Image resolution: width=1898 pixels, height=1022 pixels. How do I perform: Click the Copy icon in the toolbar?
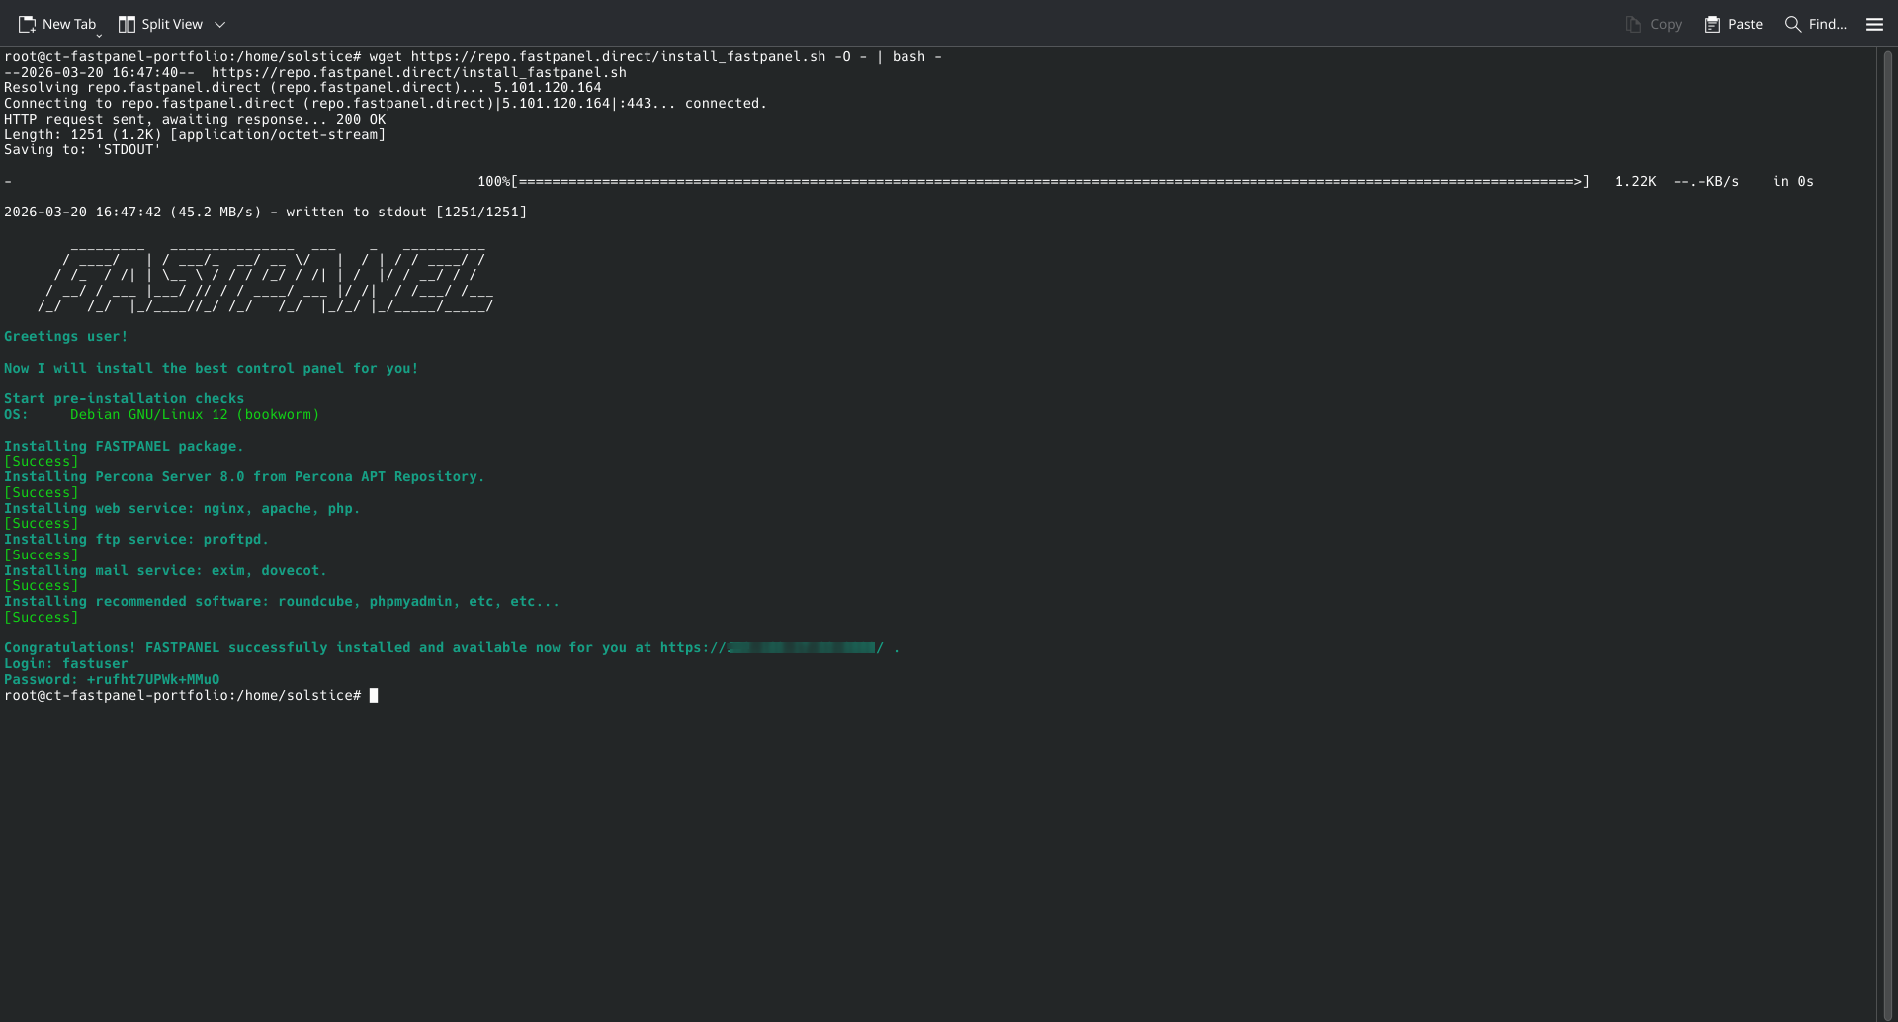(1633, 24)
